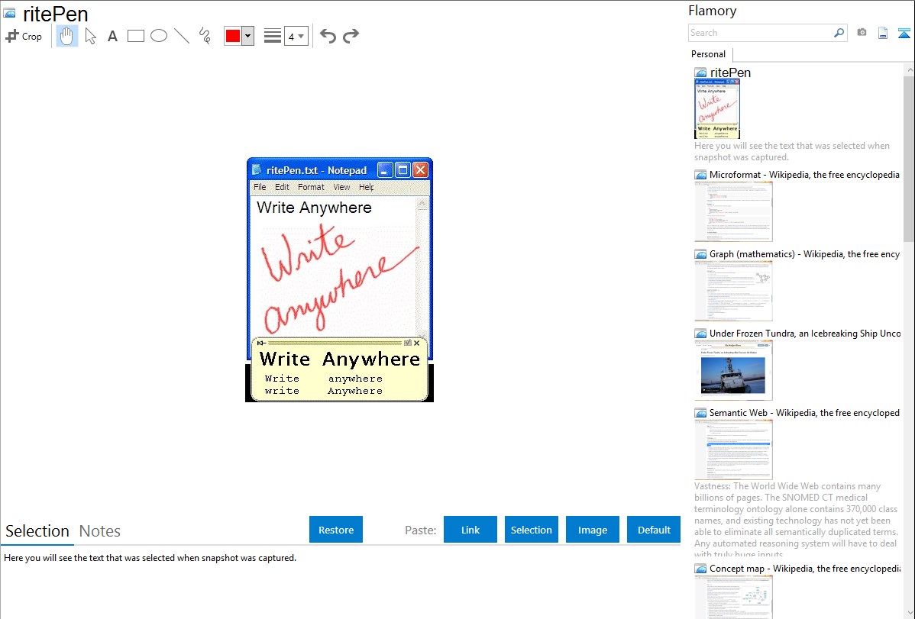Open the Selection tab

click(37, 531)
